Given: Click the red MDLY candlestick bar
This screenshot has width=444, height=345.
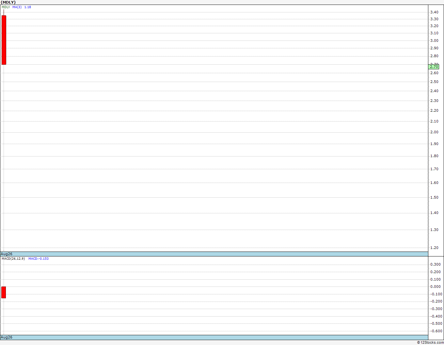Looking at the screenshot, I should [4, 40].
